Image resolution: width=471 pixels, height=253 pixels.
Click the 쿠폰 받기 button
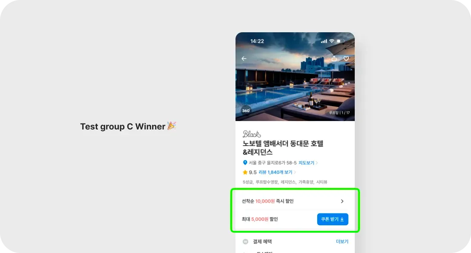click(333, 219)
